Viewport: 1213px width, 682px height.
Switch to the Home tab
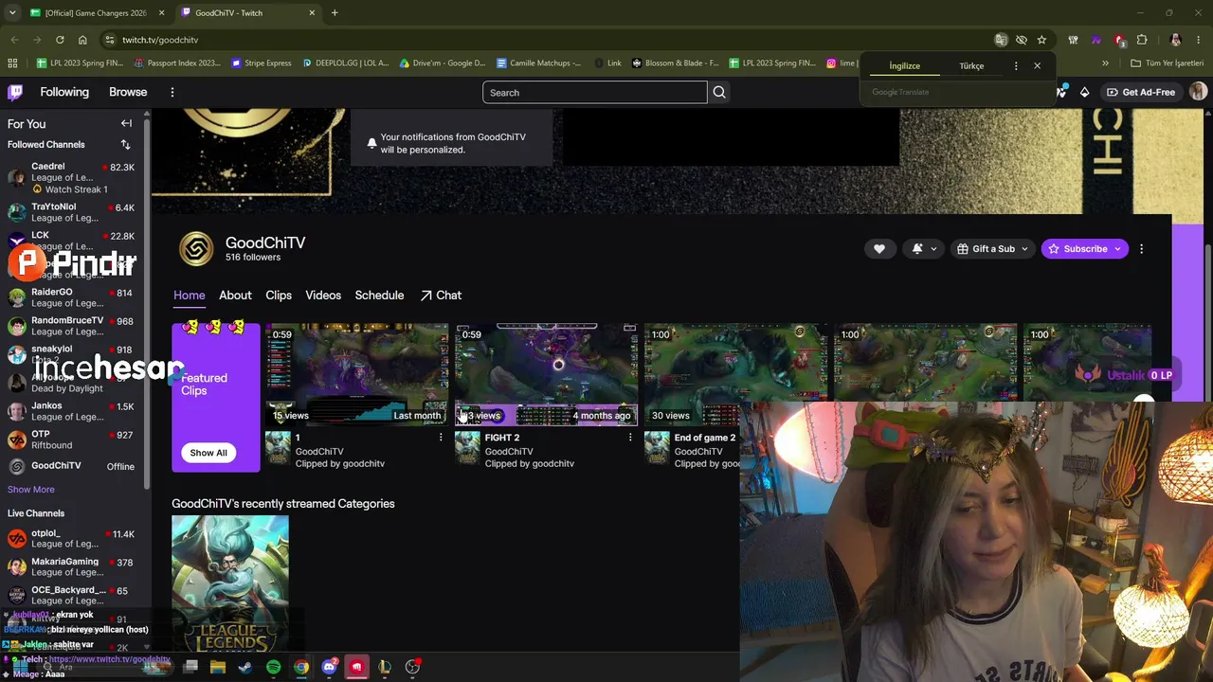(x=189, y=295)
